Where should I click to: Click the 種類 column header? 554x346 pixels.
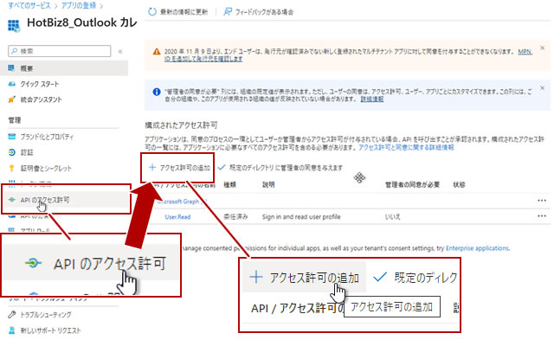229,184
